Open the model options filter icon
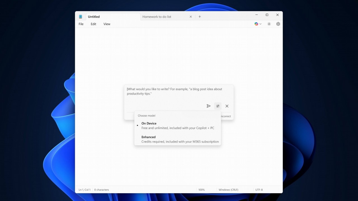 click(218, 106)
